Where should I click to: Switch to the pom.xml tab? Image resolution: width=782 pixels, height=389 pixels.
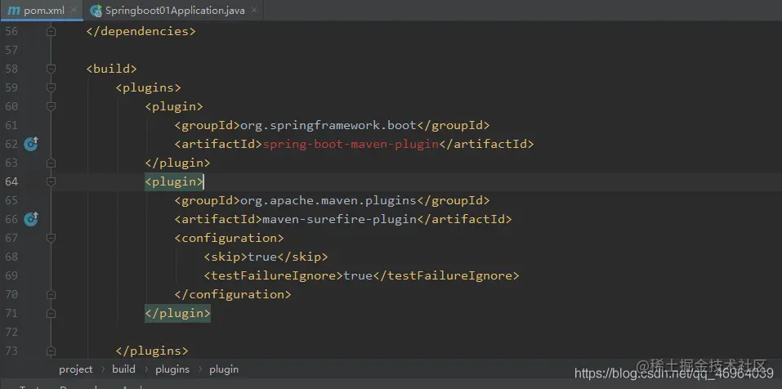41,10
